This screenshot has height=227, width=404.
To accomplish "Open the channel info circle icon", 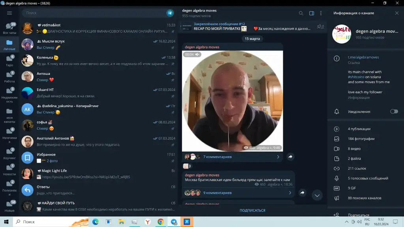I will 337,58.
